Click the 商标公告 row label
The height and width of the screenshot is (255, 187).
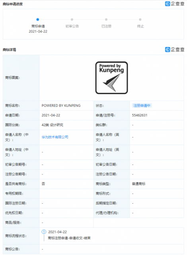coord(12,249)
